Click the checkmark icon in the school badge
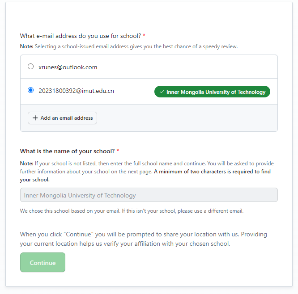The image size is (298, 294). tap(162, 92)
